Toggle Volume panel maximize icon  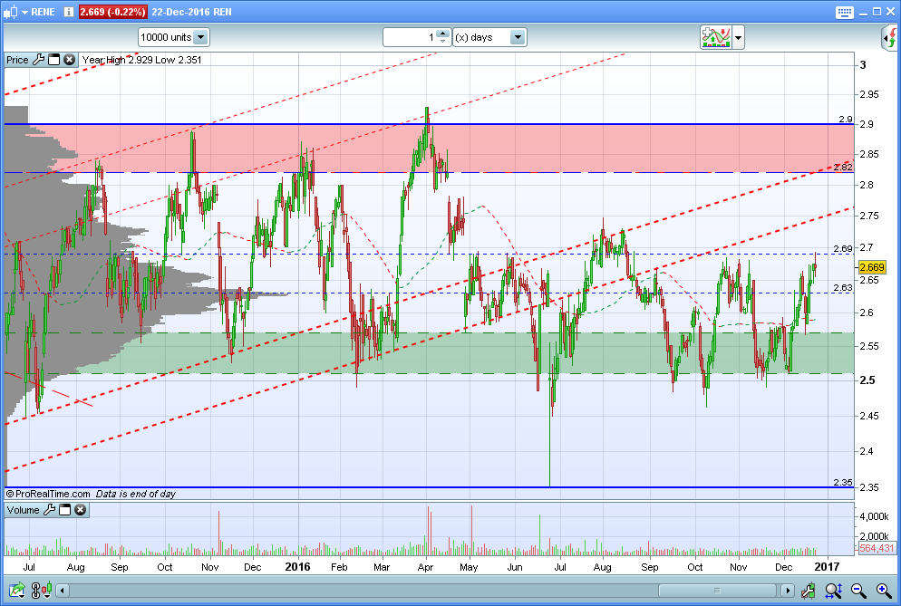[64, 510]
